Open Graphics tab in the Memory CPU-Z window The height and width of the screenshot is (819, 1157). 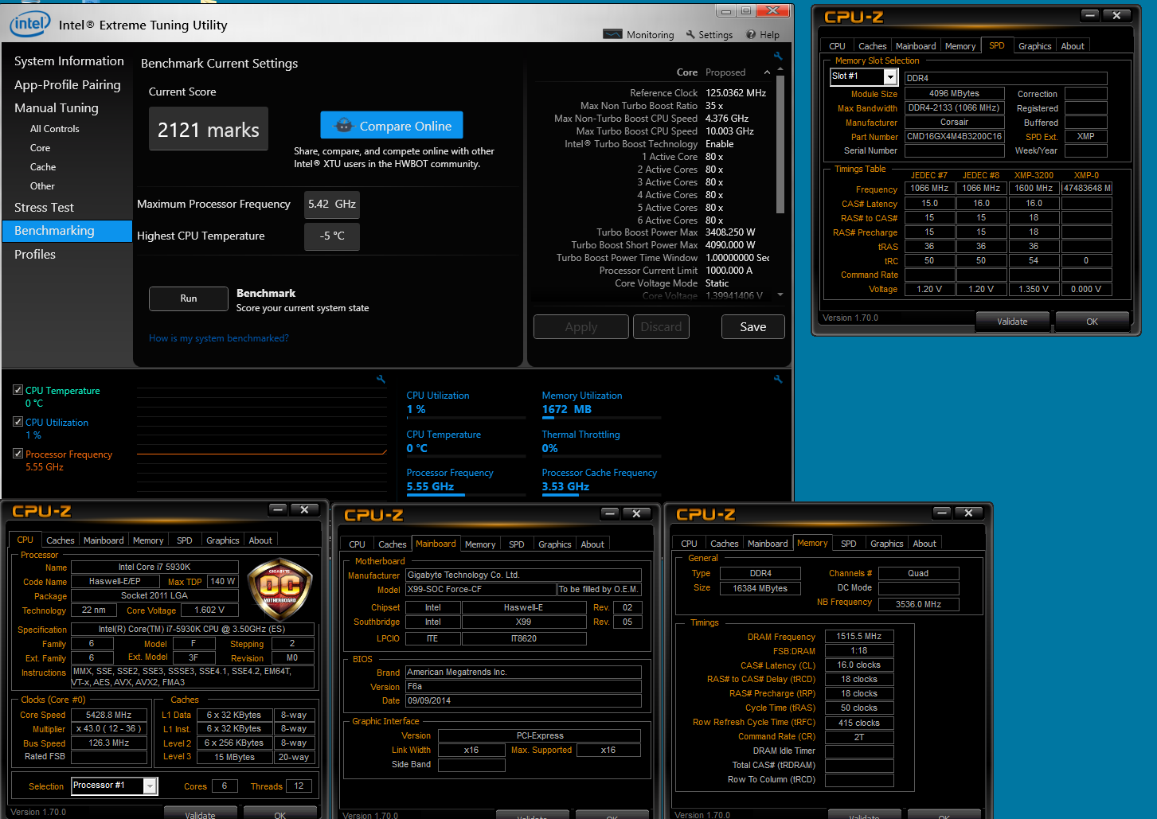click(886, 544)
